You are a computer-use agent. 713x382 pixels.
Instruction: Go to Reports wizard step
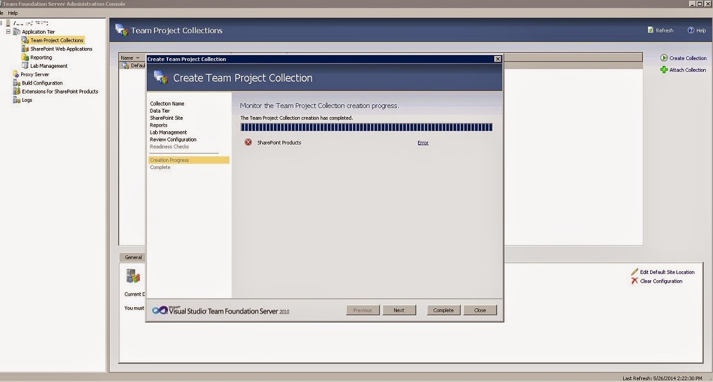click(158, 125)
